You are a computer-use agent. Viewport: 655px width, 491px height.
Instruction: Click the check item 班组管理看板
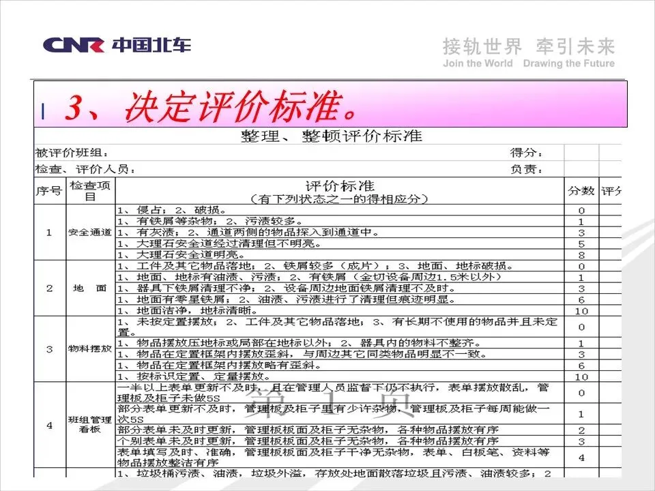90,424
